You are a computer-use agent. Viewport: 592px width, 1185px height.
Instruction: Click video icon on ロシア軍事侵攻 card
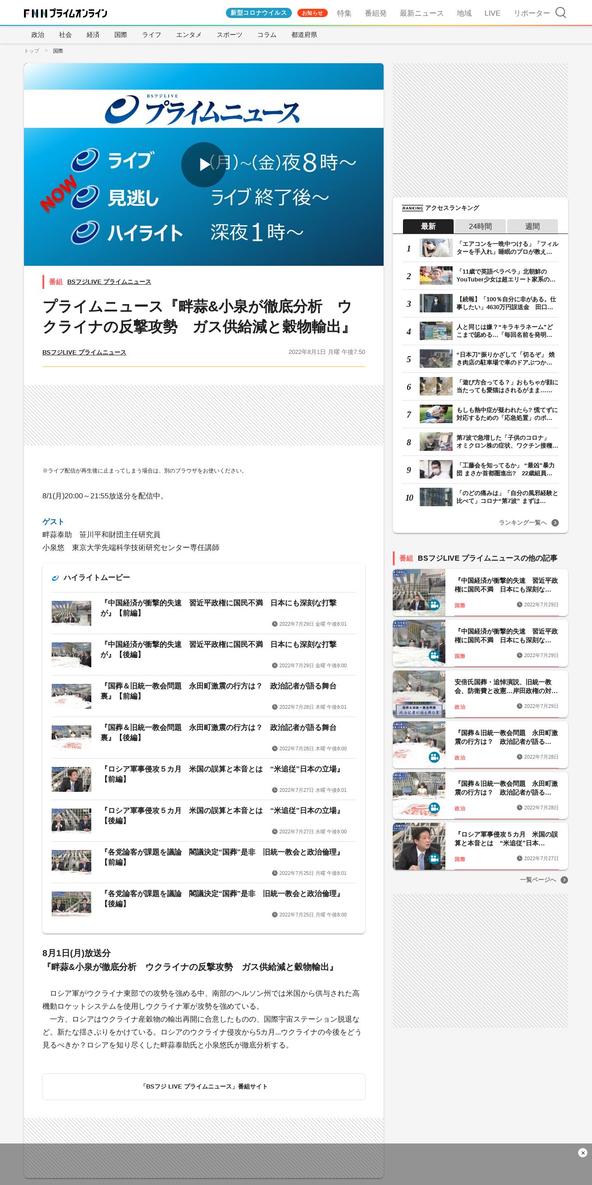(434, 859)
